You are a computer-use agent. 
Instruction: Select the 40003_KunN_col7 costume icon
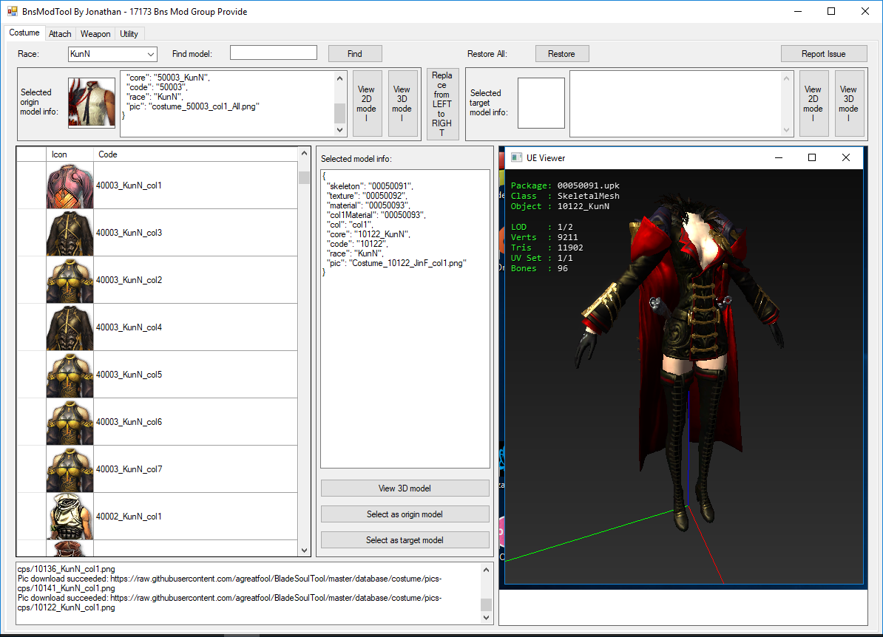(70, 469)
